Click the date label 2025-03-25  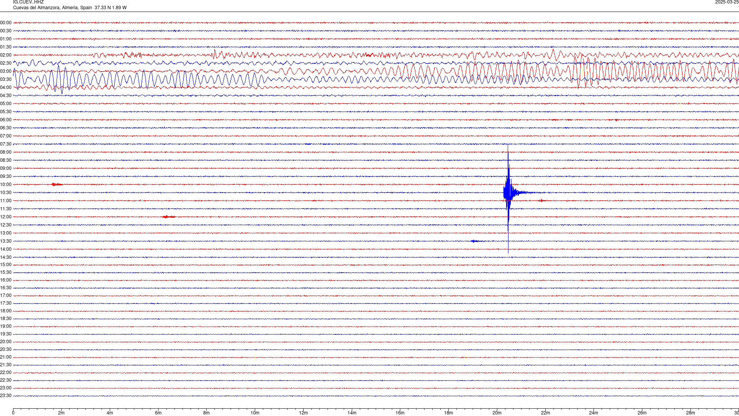point(727,2)
